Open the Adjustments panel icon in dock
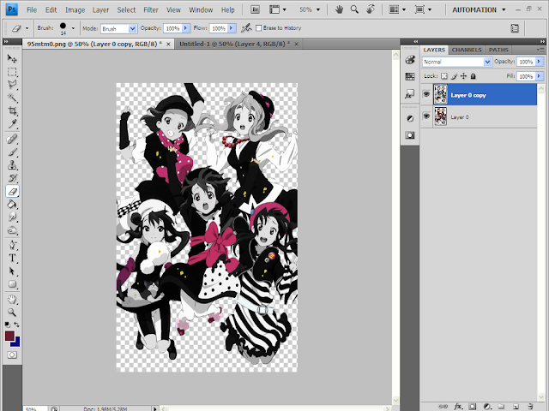549x411 pixels. [410, 118]
